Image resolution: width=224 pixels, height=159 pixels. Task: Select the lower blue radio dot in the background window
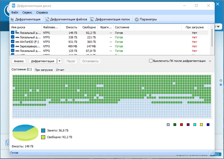(x=221, y=85)
